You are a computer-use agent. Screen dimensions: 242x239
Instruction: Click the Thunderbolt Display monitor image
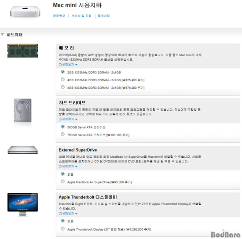click(x=23, y=204)
